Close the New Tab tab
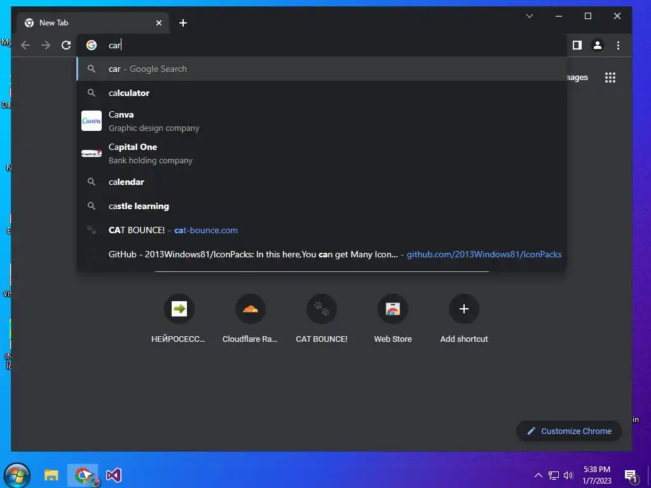The height and width of the screenshot is (488, 651). point(158,23)
